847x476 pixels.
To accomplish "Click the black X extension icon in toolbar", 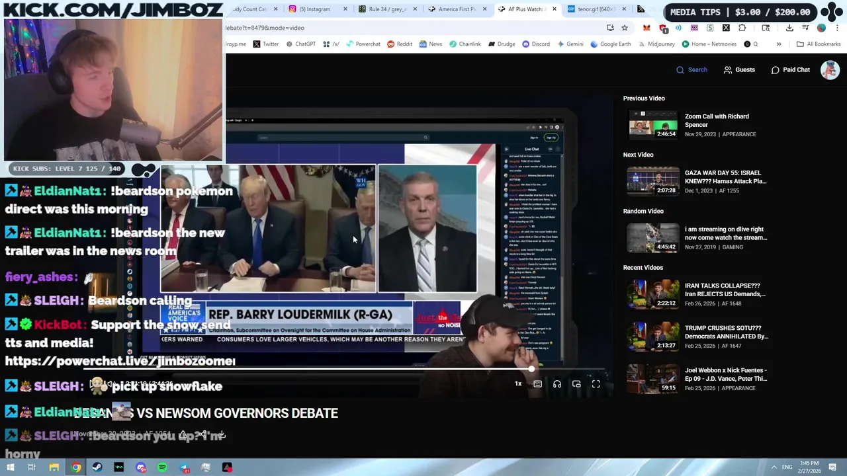I will (726, 28).
